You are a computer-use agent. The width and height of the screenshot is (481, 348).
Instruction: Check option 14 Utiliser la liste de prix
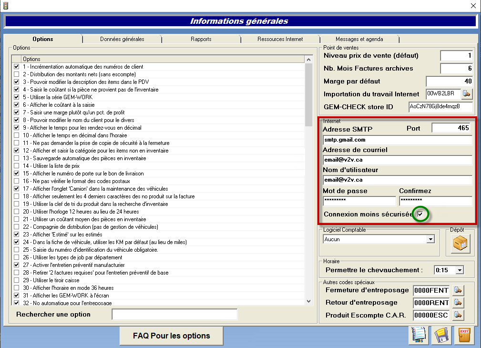(x=17, y=166)
